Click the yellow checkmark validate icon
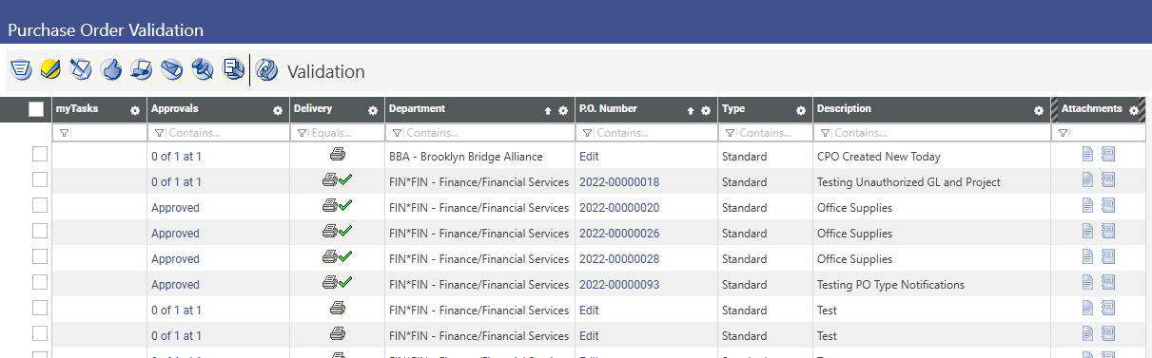The width and height of the screenshot is (1152, 358). (x=50, y=69)
